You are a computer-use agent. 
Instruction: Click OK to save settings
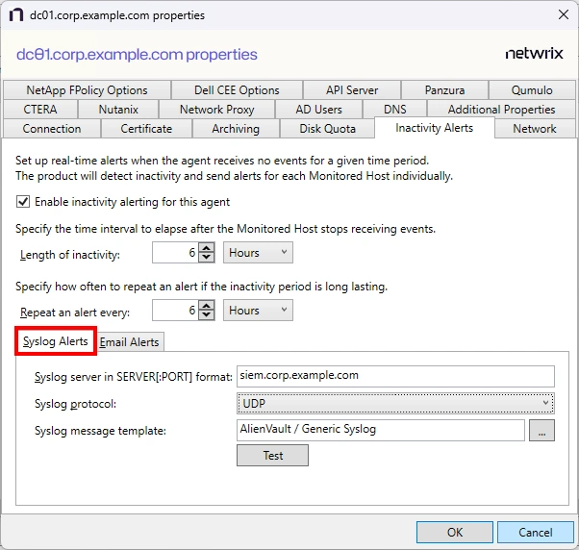[455, 532]
